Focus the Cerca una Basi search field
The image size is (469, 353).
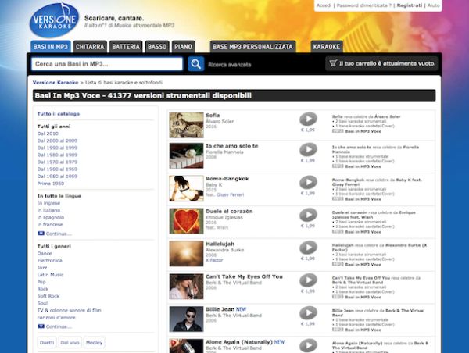pos(107,64)
